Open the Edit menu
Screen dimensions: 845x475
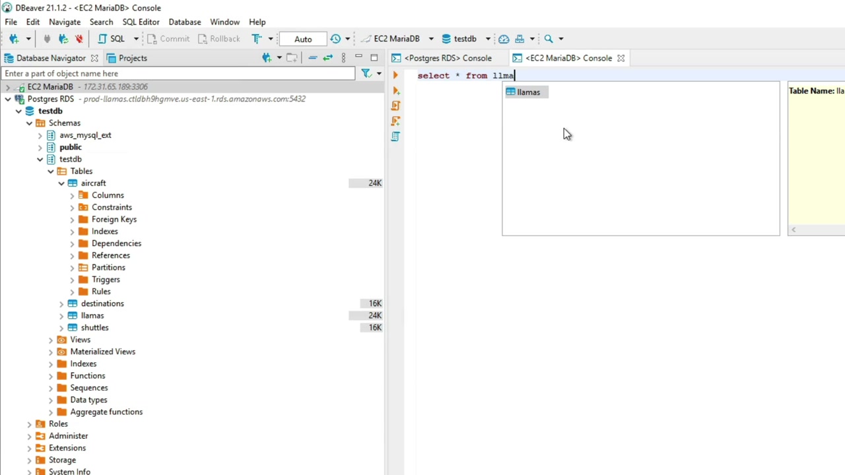[33, 22]
